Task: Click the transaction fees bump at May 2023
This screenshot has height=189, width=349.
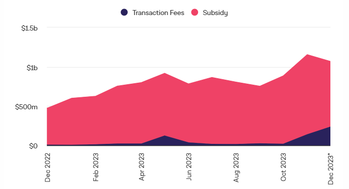Action: [x=164, y=140]
